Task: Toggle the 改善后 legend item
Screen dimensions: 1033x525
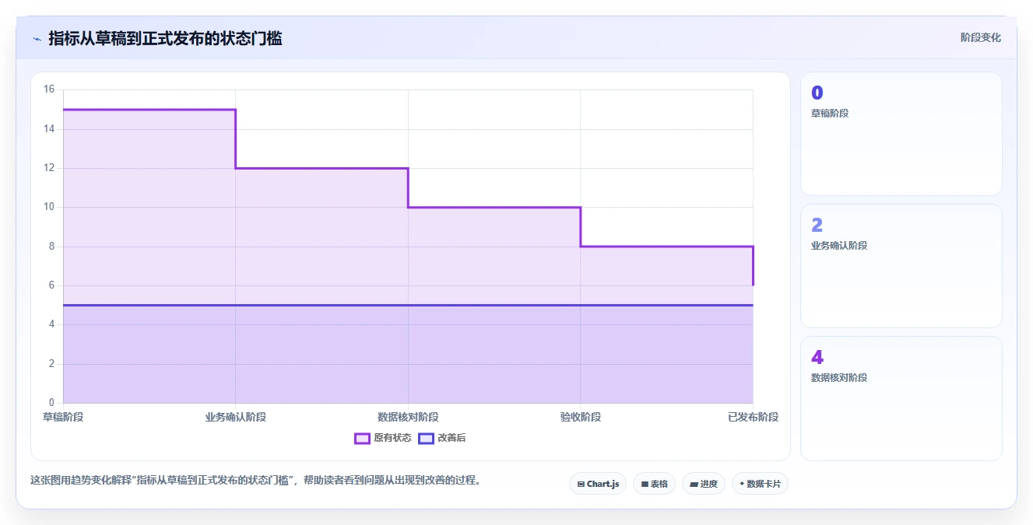Action: pyautogui.click(x=442, y=438)
